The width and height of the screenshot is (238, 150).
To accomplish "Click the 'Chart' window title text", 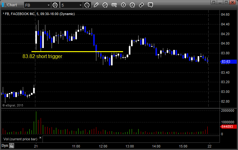I will tap(12, 5).
